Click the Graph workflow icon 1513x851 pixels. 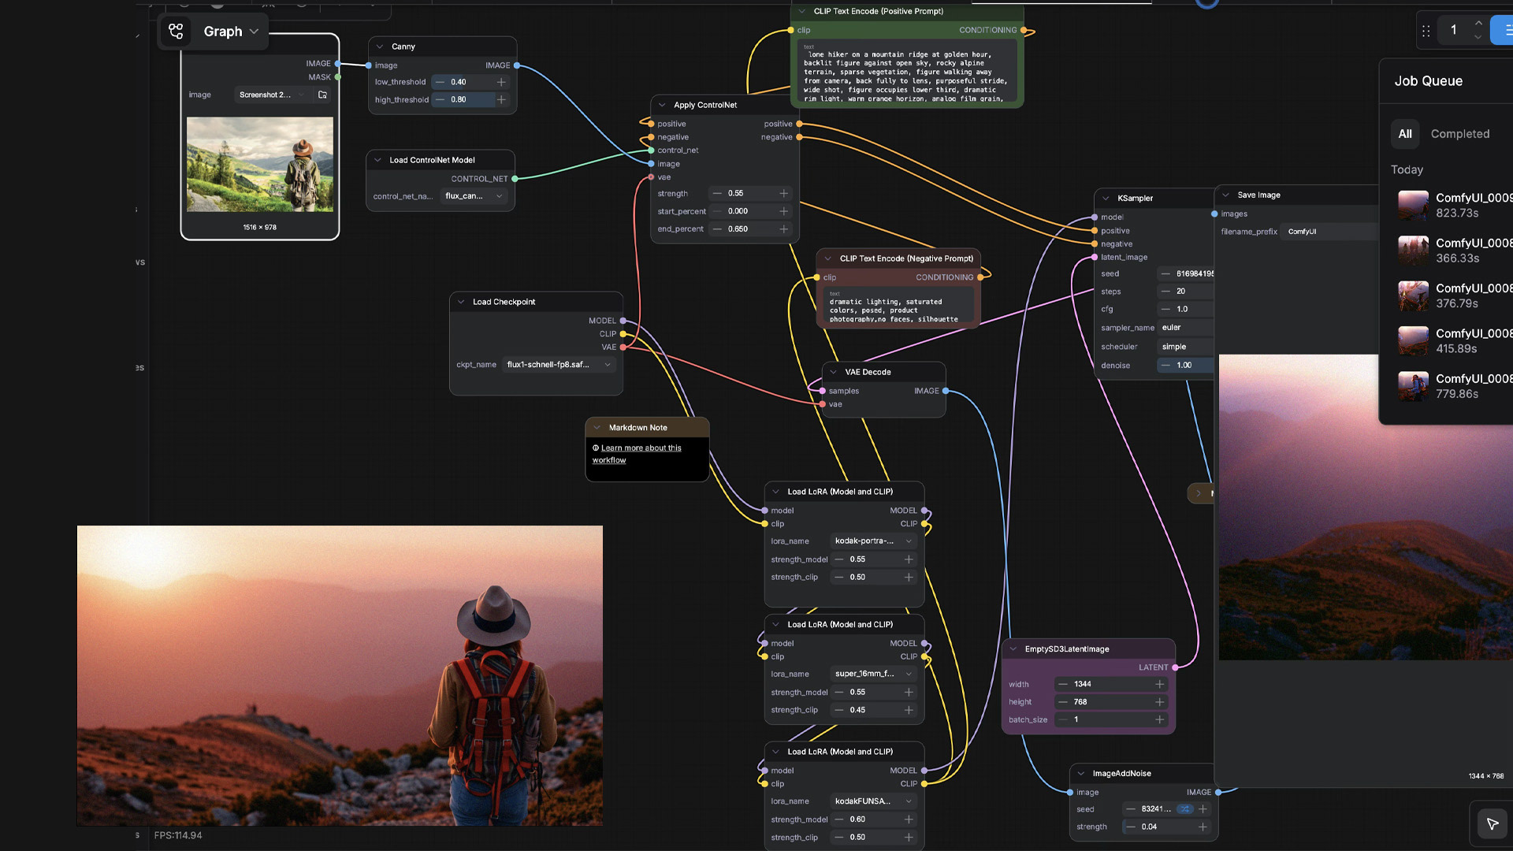(x=176, y=32)
